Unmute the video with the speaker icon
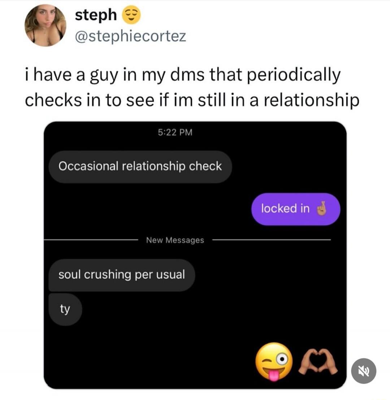The width and height of the screenshot is (390, 400). tap(363, 371)
